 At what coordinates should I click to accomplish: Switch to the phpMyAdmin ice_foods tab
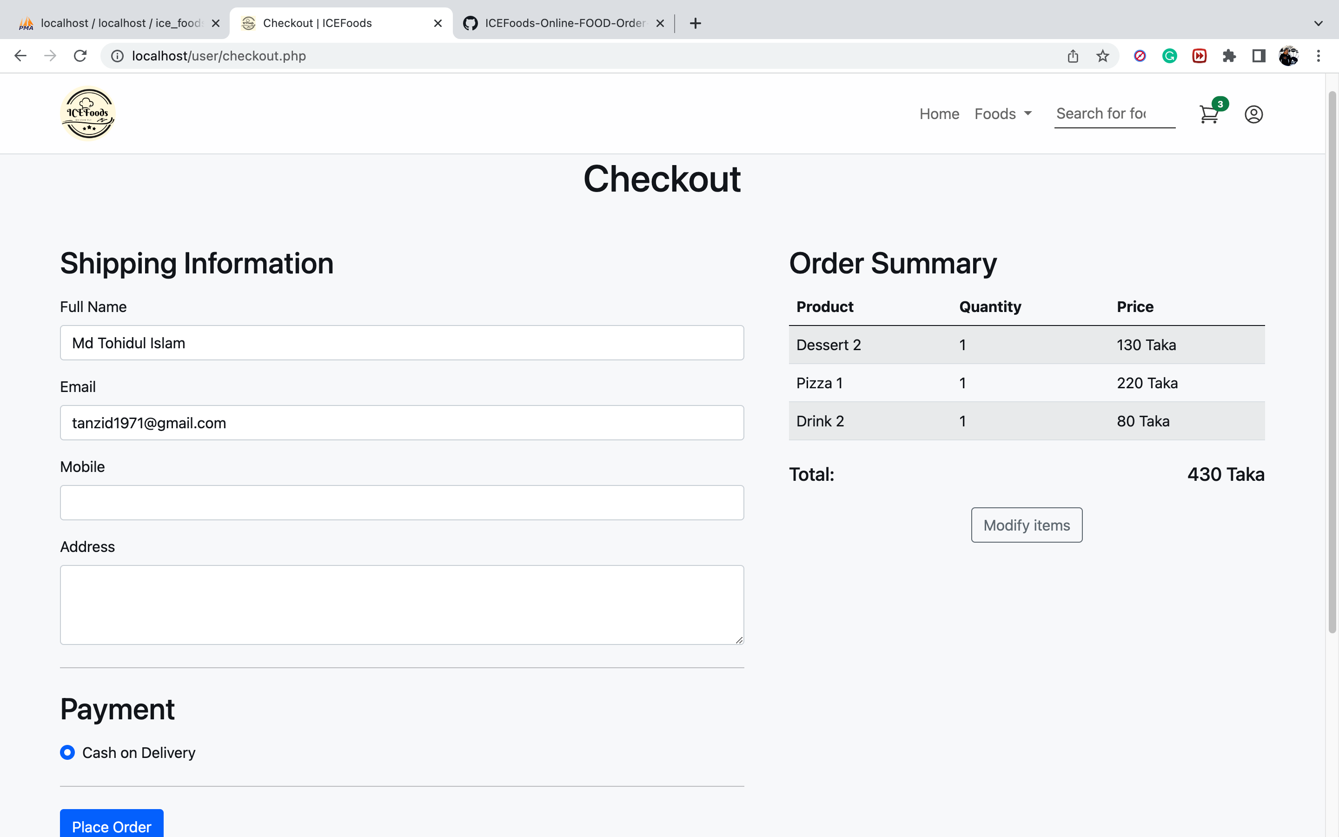point(119,23)
